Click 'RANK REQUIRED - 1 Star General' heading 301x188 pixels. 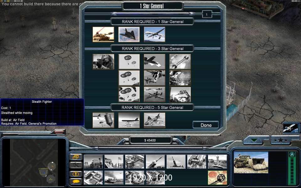153,22
